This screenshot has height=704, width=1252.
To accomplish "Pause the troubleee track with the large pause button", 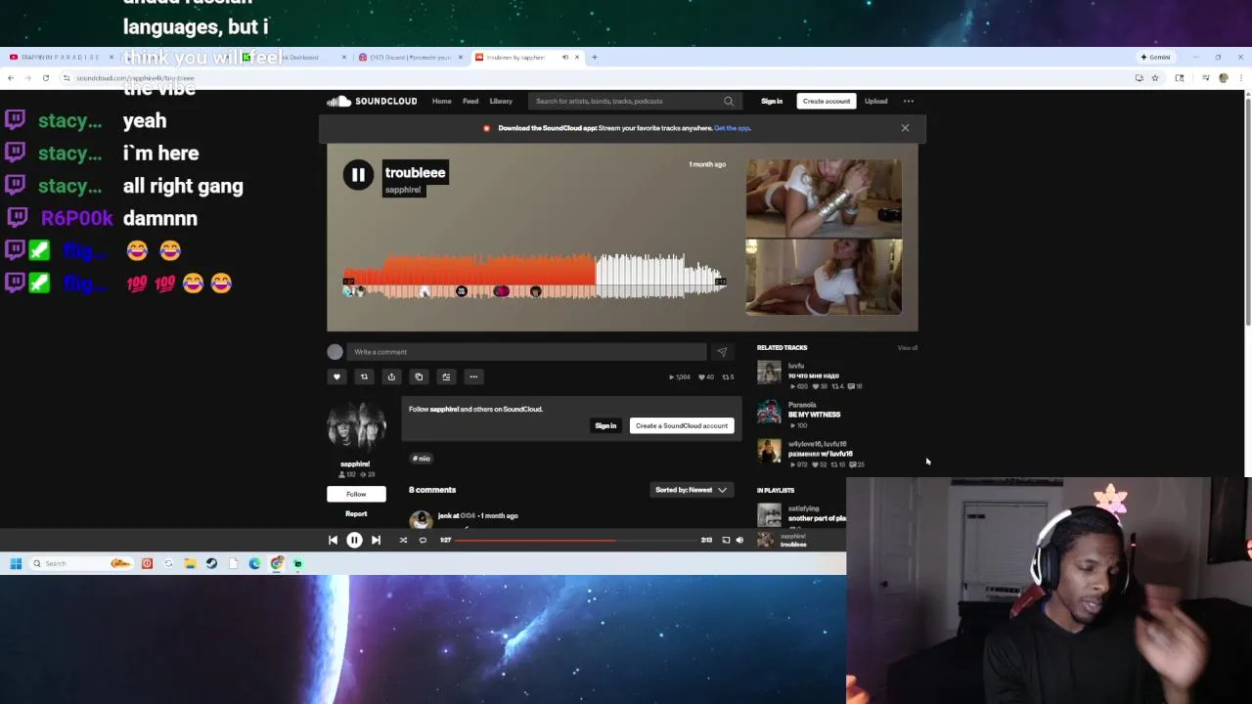I will point(358,175).
